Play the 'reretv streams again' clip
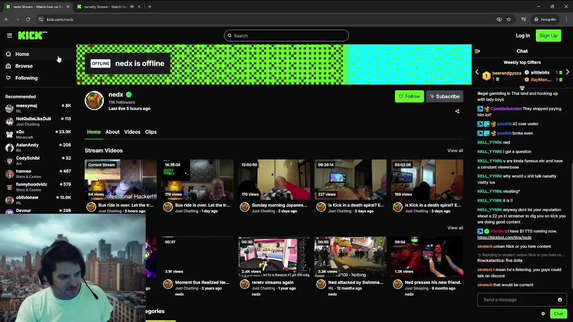 click(274, 257)
